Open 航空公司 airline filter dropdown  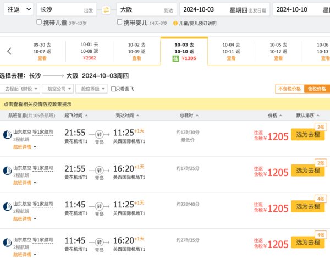58,89
